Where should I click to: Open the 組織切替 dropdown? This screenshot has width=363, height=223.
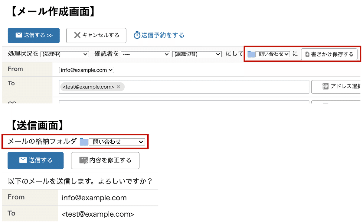click(x=197, y=54)
